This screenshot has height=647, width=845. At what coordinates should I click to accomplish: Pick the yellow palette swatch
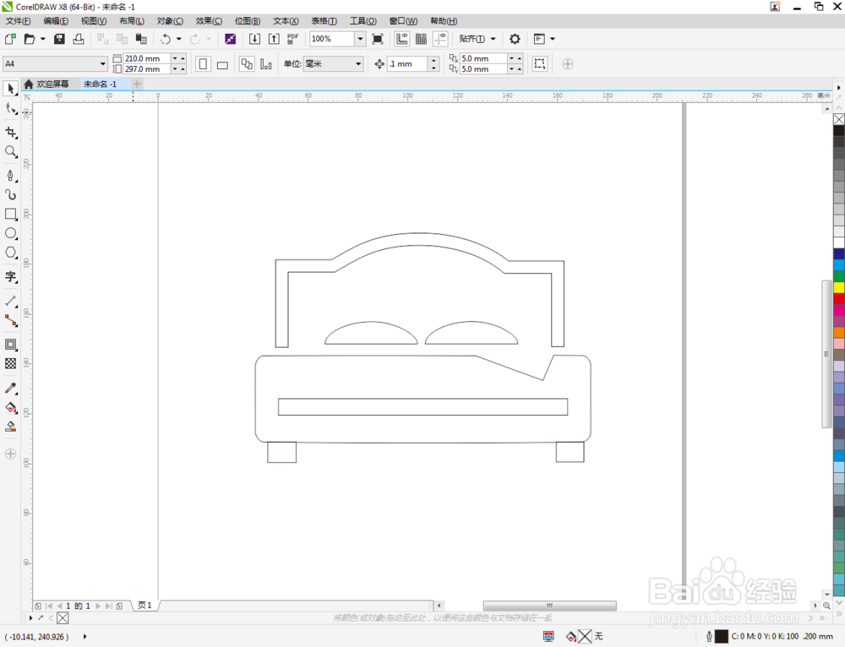pyautogui.click(x=839, y=287)
